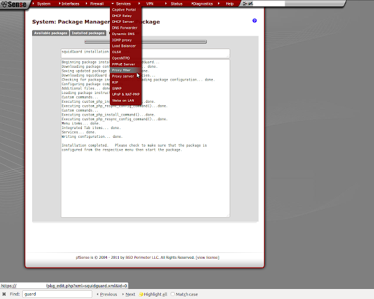Click the Find input containing guard
The image size is (374, 299).
click(57, 294)
